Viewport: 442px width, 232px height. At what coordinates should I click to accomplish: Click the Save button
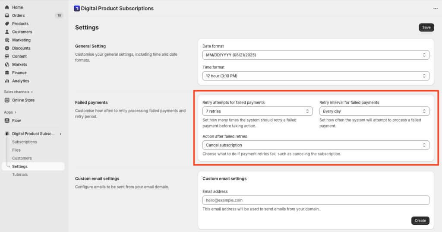click(x=426, y=27)
